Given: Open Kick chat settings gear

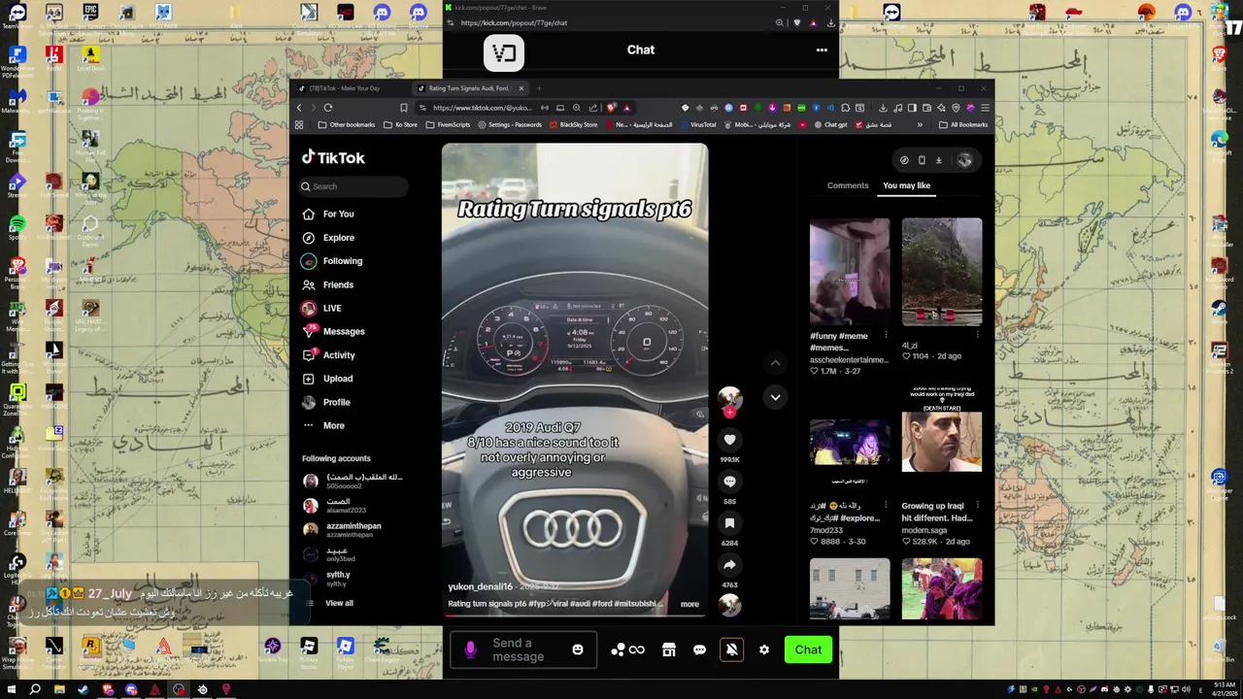Looking at the screenshot, I should pyautogui.click(x=764, y=649).
